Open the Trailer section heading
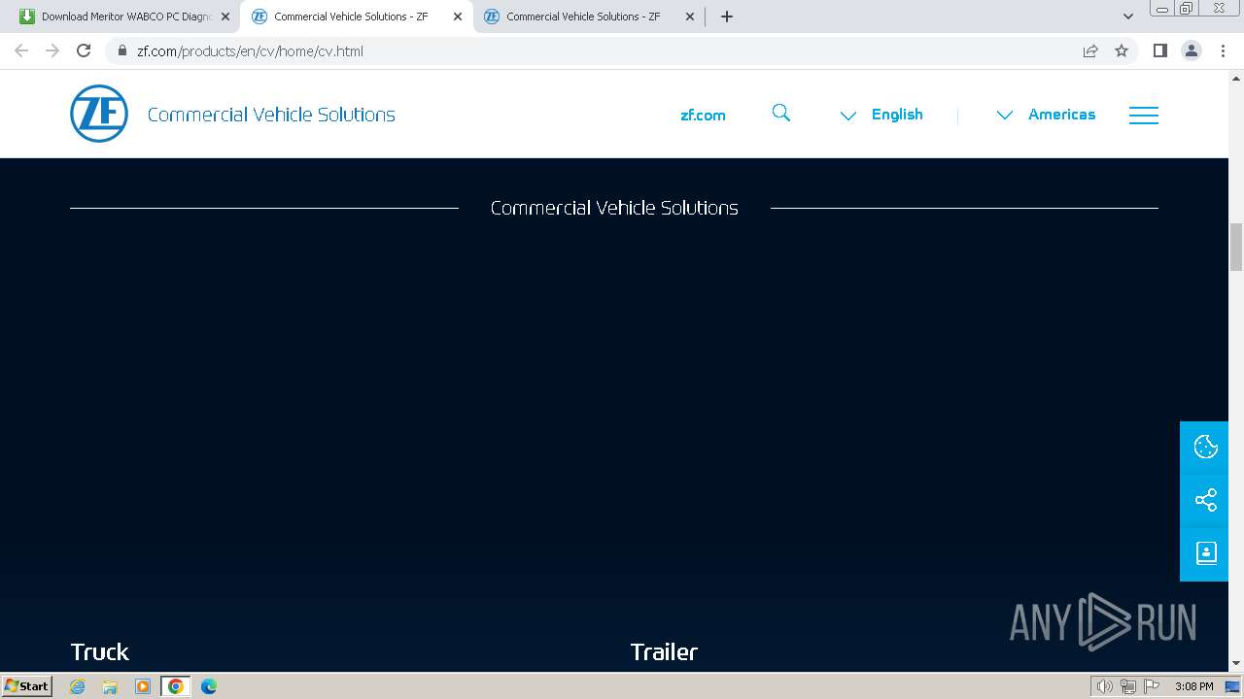The image size is (1244, 699). click(664, 651)
